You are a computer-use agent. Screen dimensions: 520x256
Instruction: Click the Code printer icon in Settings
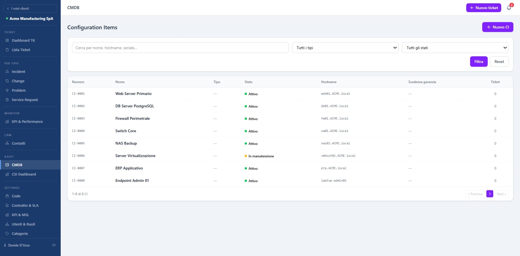coord(7,196)
